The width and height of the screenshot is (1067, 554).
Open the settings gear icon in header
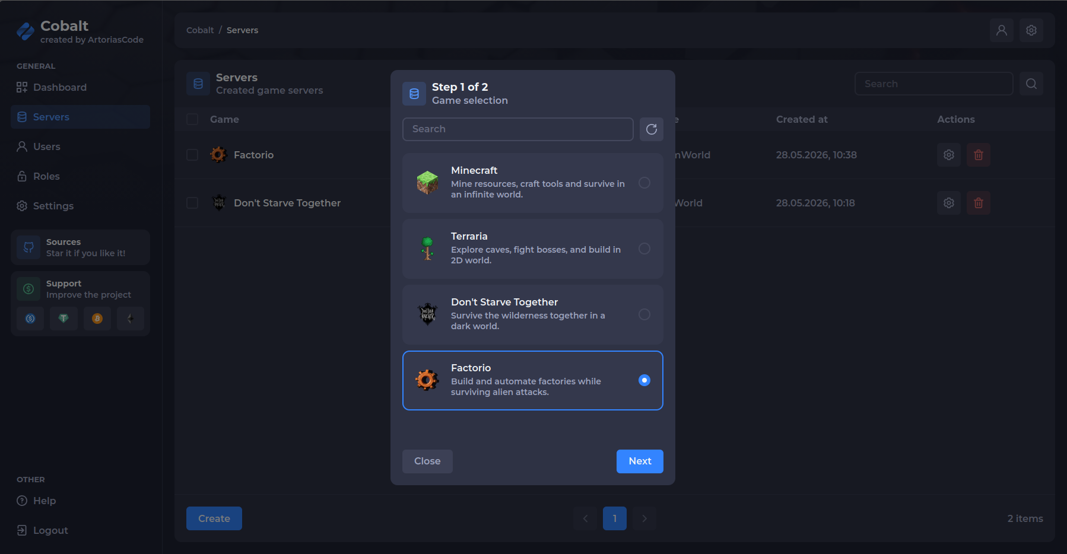[1031, 30]
